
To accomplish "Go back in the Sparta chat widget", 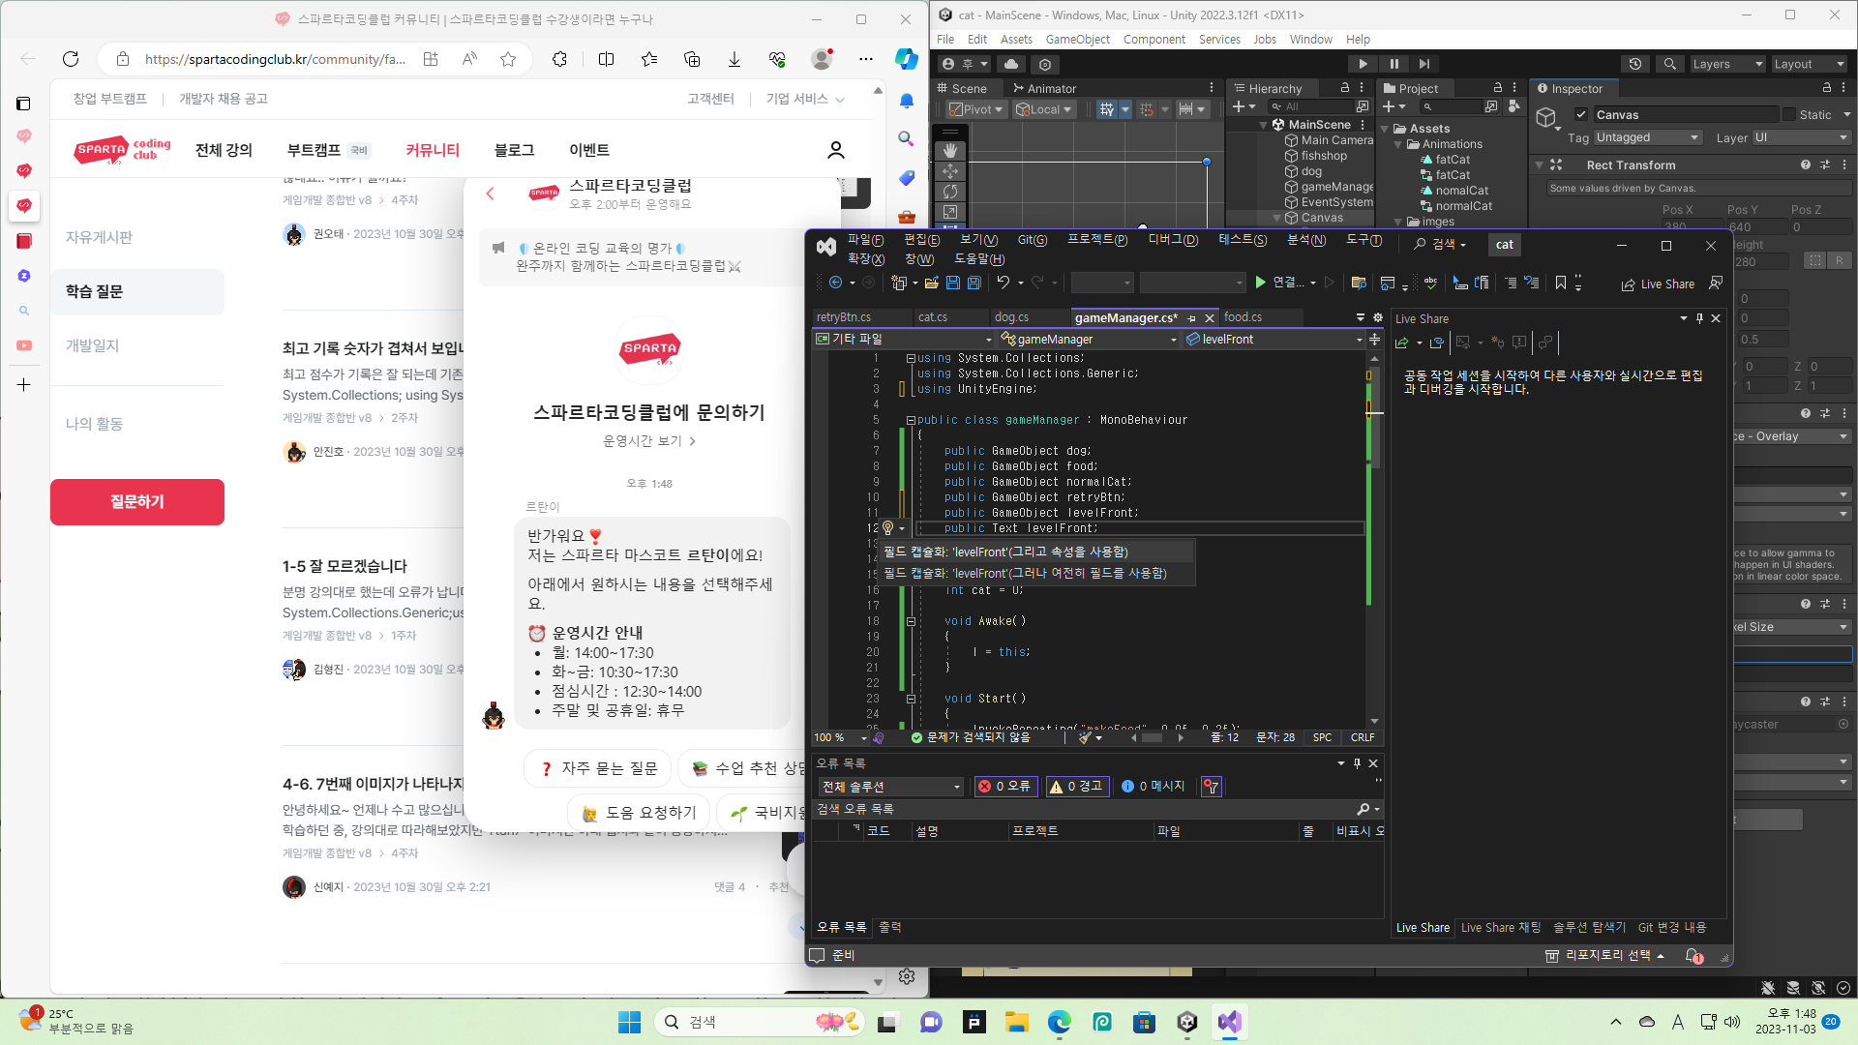I will click(491, 194).
